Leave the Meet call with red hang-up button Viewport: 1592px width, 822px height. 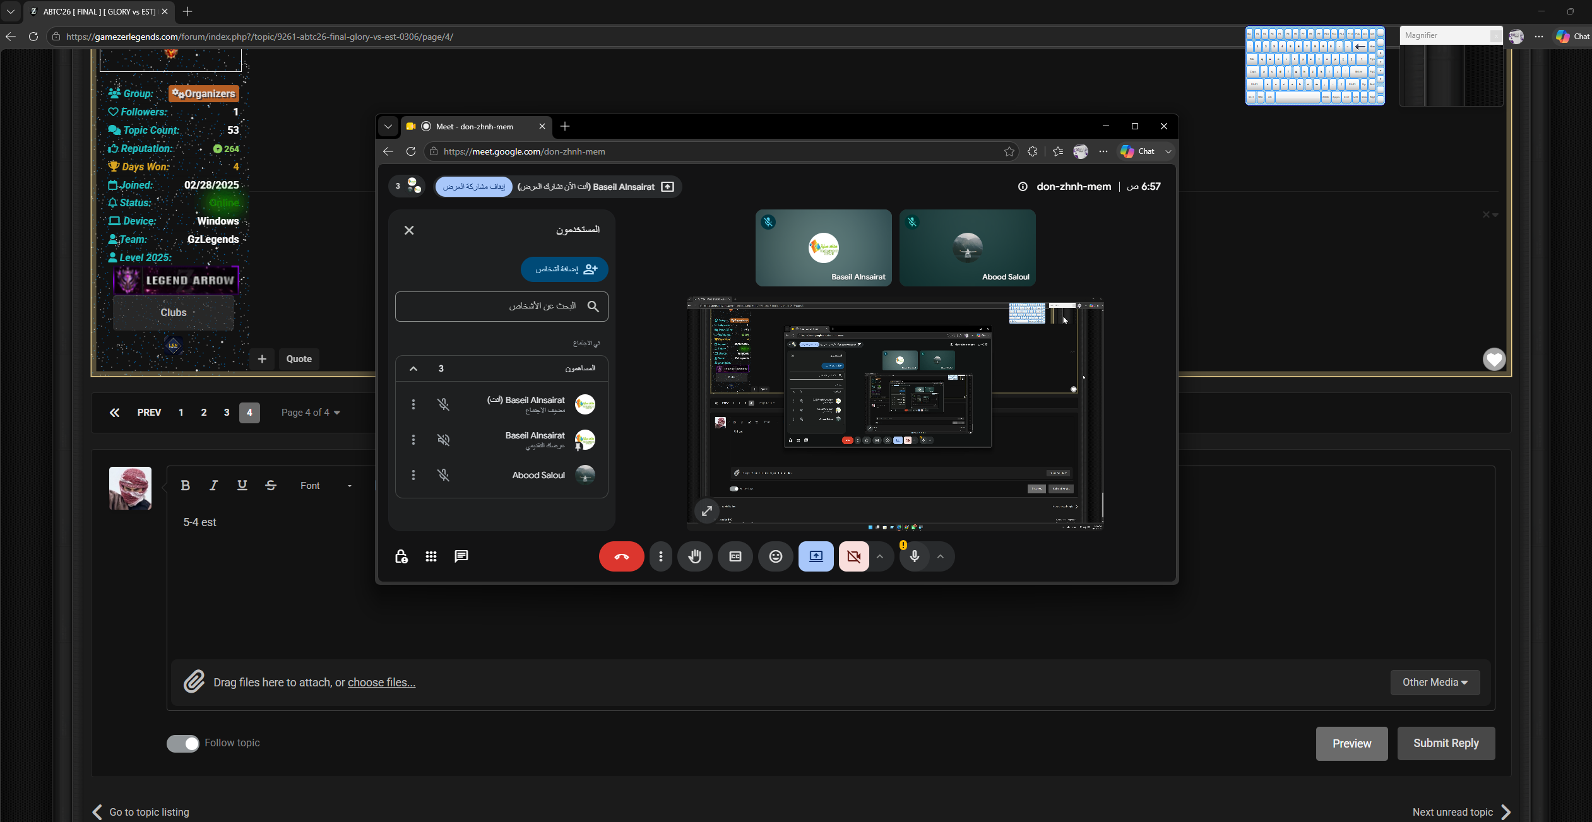click(x=621, y=556)
